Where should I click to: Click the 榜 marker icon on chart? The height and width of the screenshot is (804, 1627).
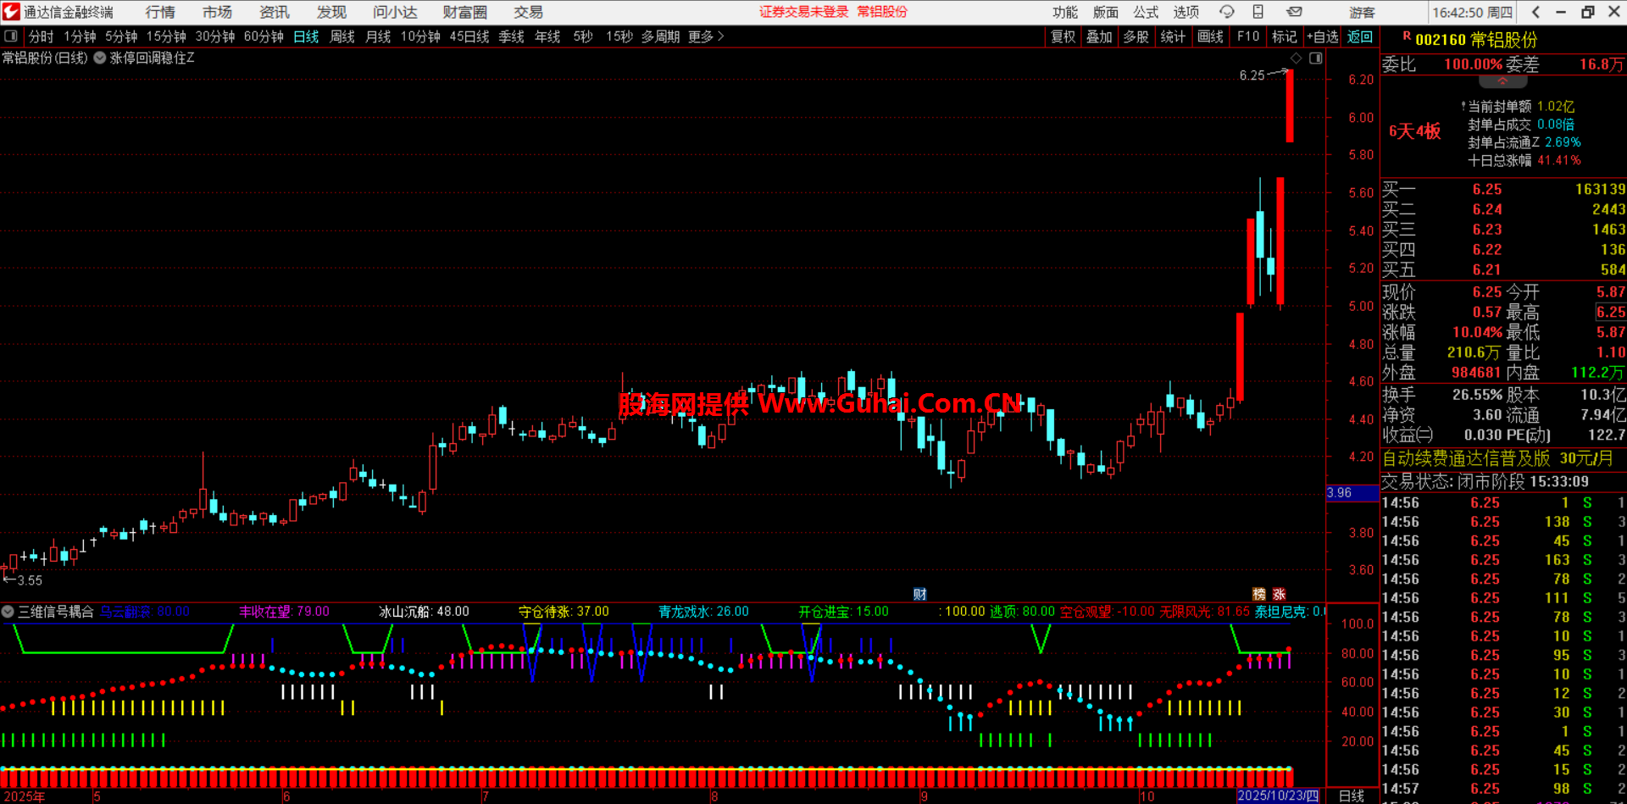(x=1259, y=595)
